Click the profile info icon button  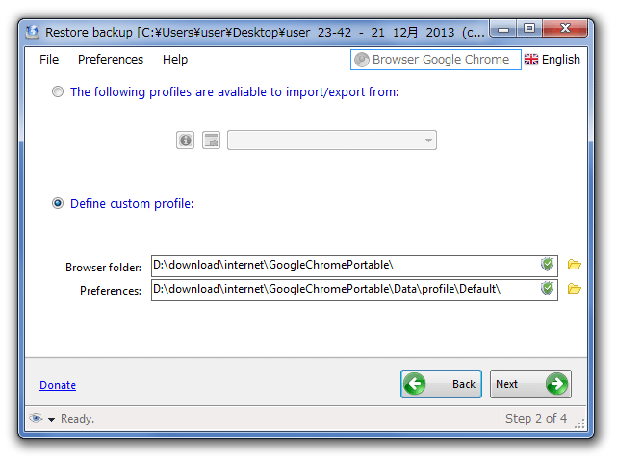click(x=185, y=140)
